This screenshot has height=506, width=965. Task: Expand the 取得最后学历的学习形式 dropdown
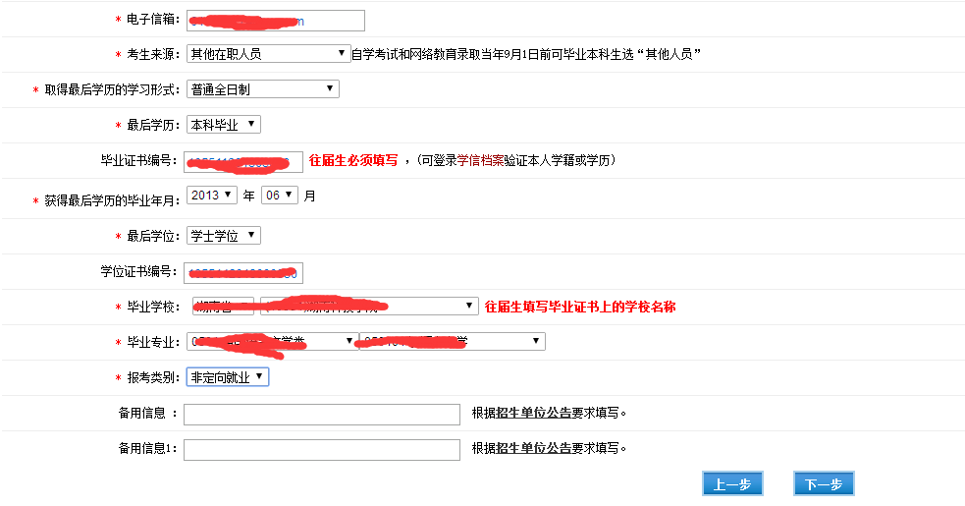pyautogui.click(x=262, y=89)
